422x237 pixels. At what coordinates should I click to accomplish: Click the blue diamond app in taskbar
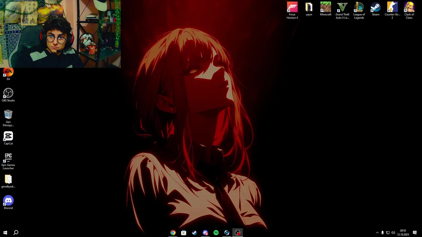[227, 233]
